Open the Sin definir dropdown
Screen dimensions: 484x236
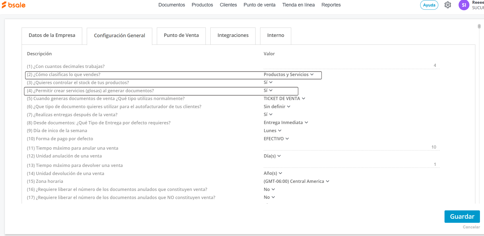point(277,107)
